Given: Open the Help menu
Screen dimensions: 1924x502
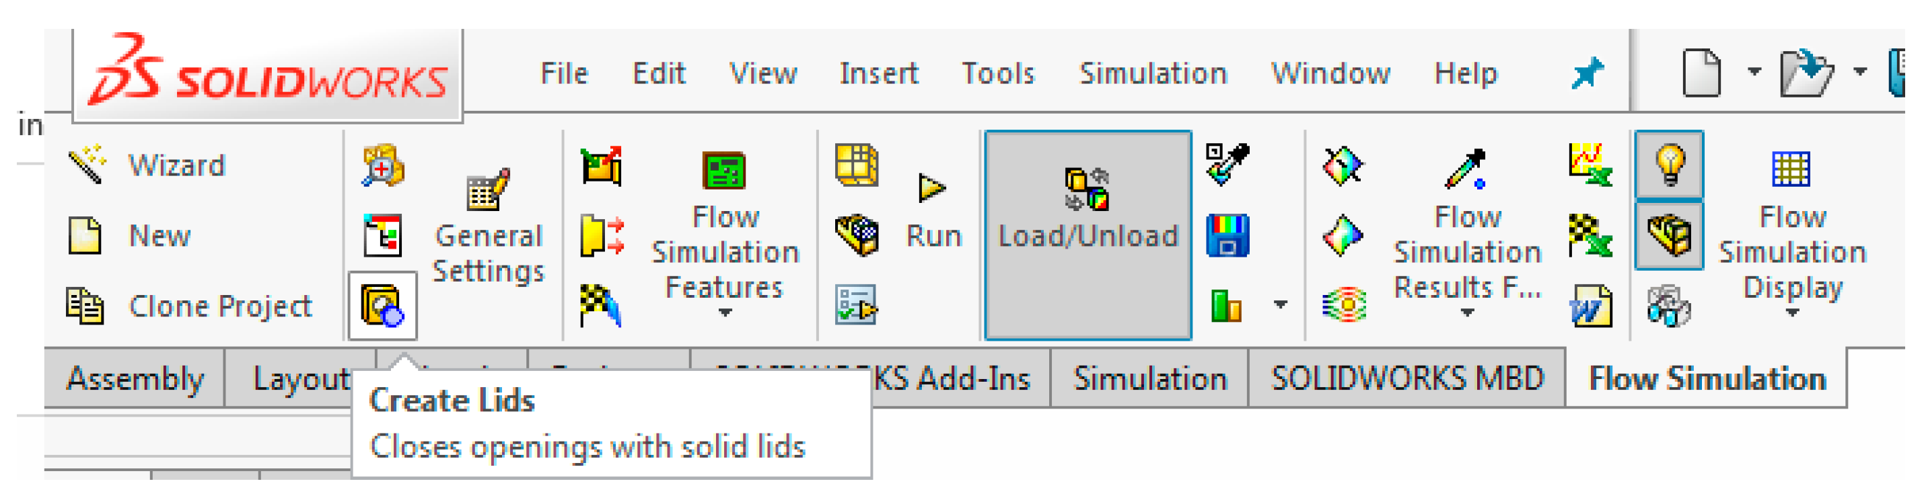Looking at the screenshot, I should (1466, 73).
